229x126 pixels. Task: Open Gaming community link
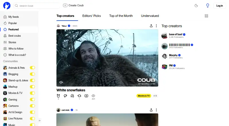(x=13, y=99)
